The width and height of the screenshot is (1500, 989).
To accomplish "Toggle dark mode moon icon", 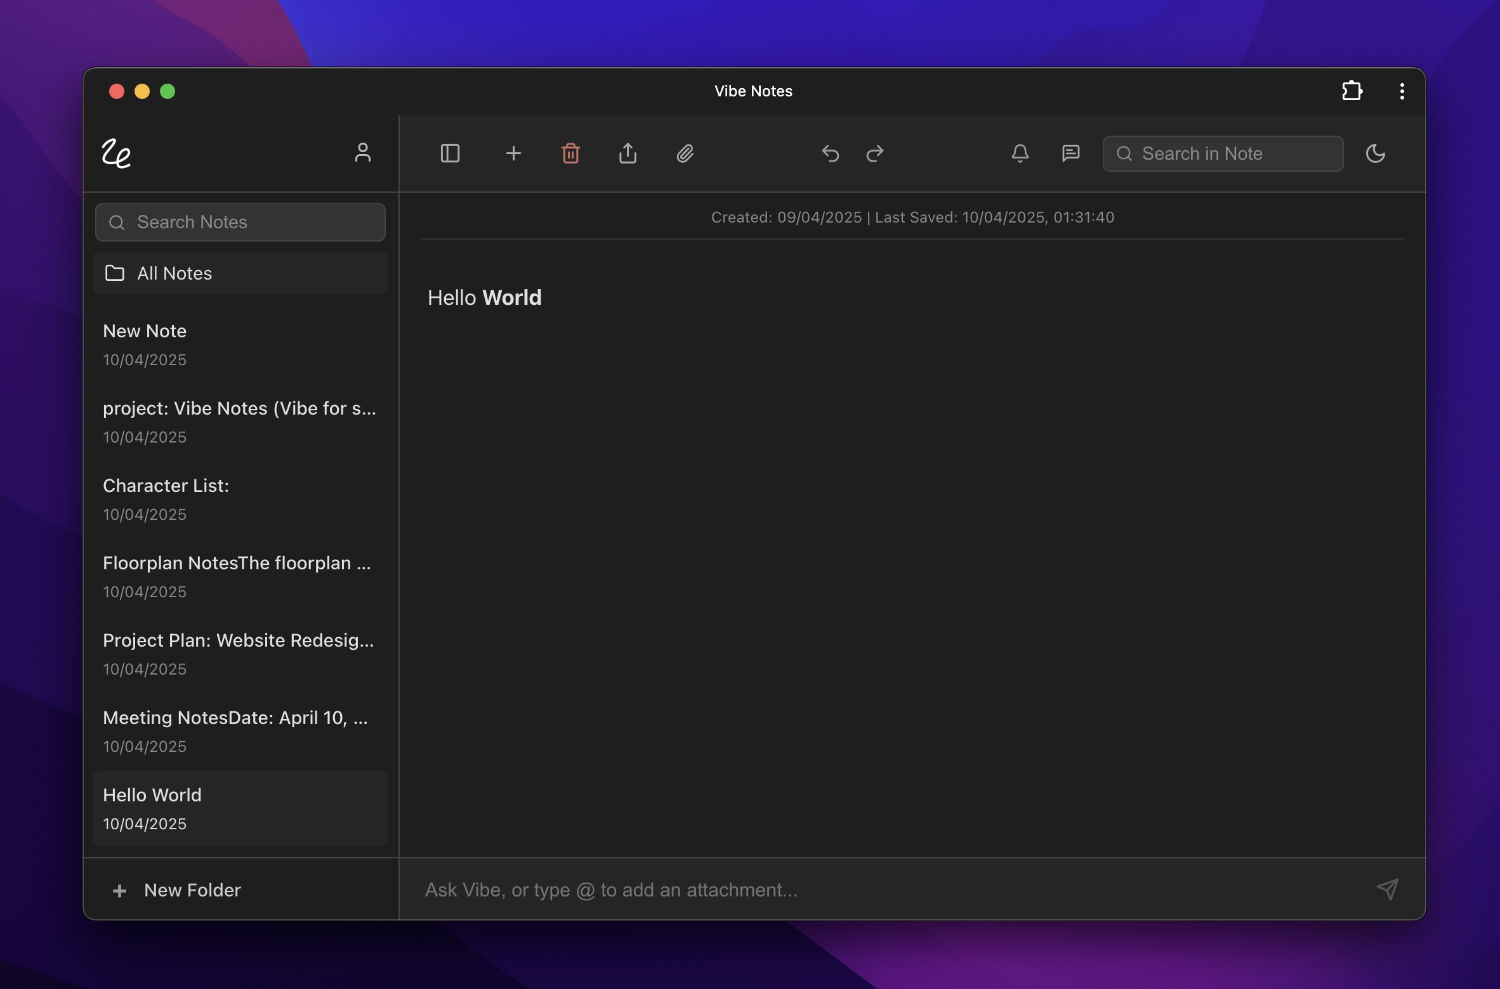I will [x=1375, y=153].
